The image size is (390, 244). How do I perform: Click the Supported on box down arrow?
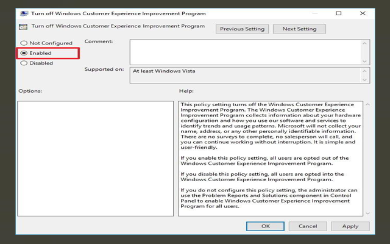tap(366, 79)
